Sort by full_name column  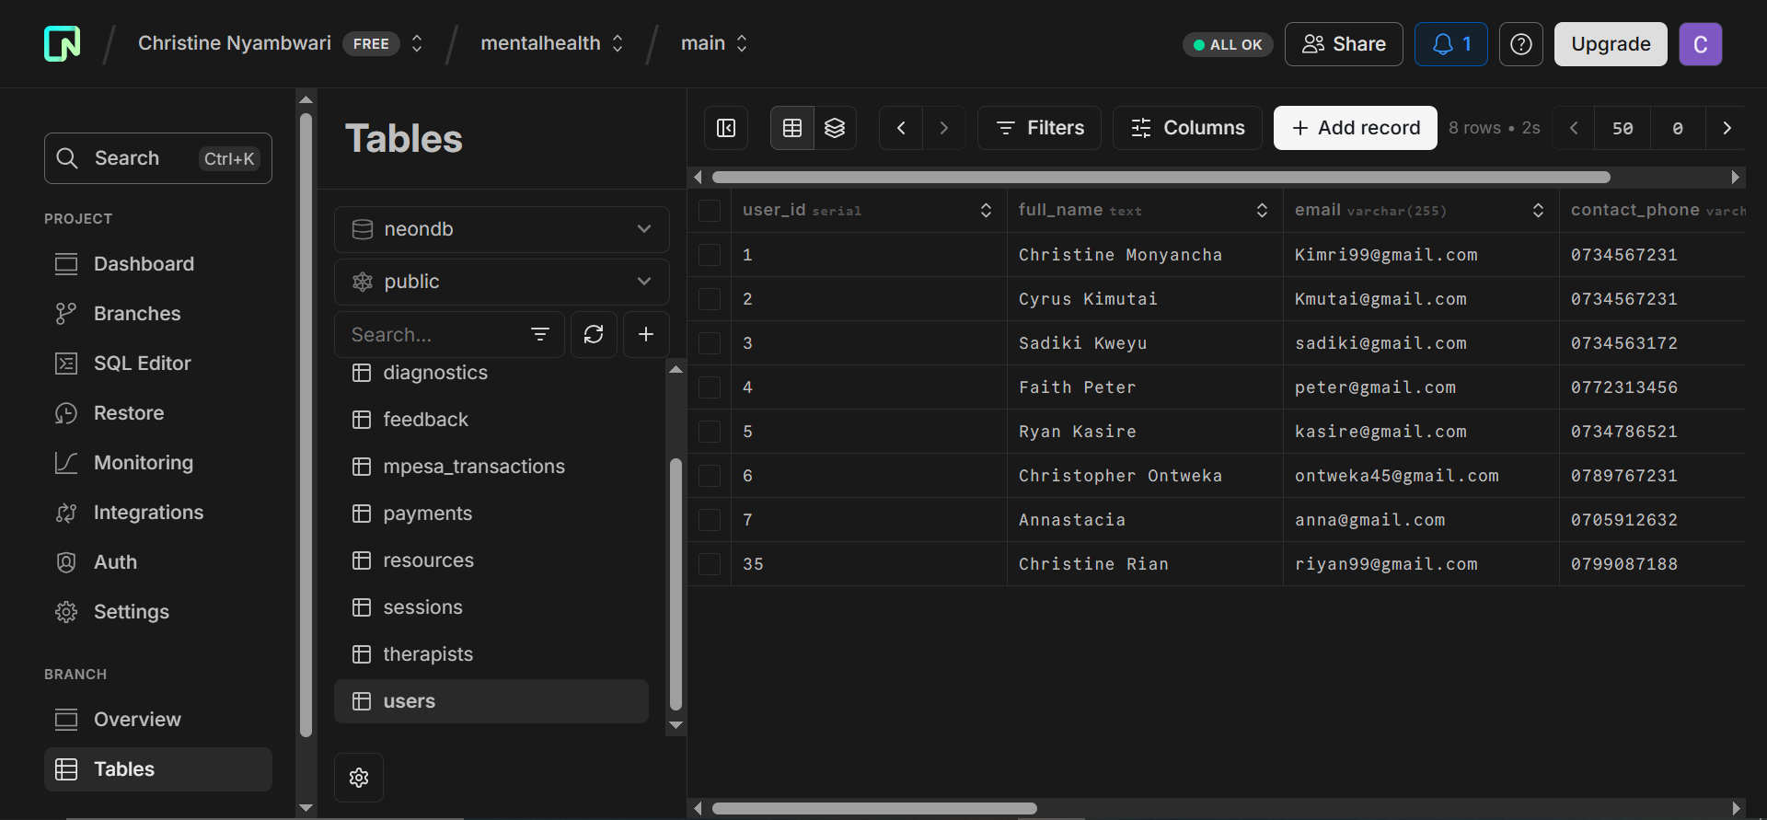click(1262, 211)
